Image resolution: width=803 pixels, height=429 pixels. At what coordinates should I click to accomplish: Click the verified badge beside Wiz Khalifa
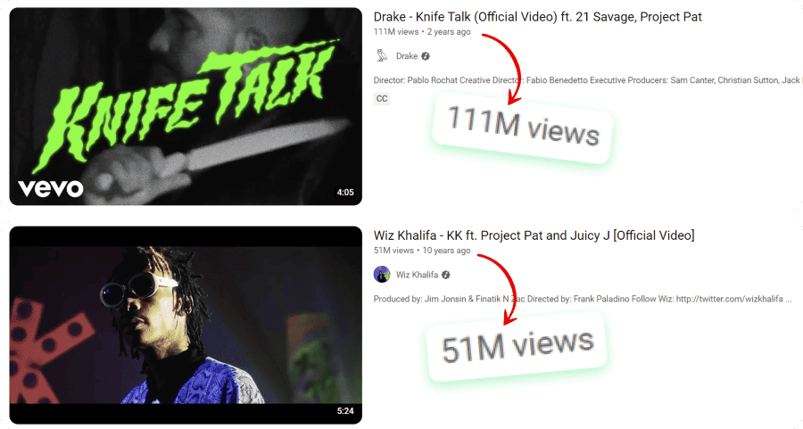[x=446, y=275]
